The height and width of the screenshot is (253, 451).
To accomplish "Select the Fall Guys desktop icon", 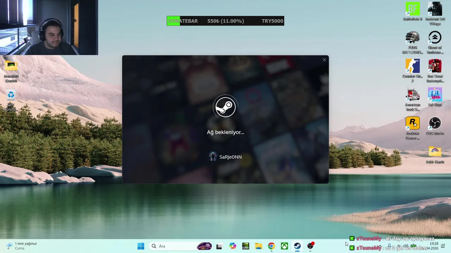I will click(435, 97).
